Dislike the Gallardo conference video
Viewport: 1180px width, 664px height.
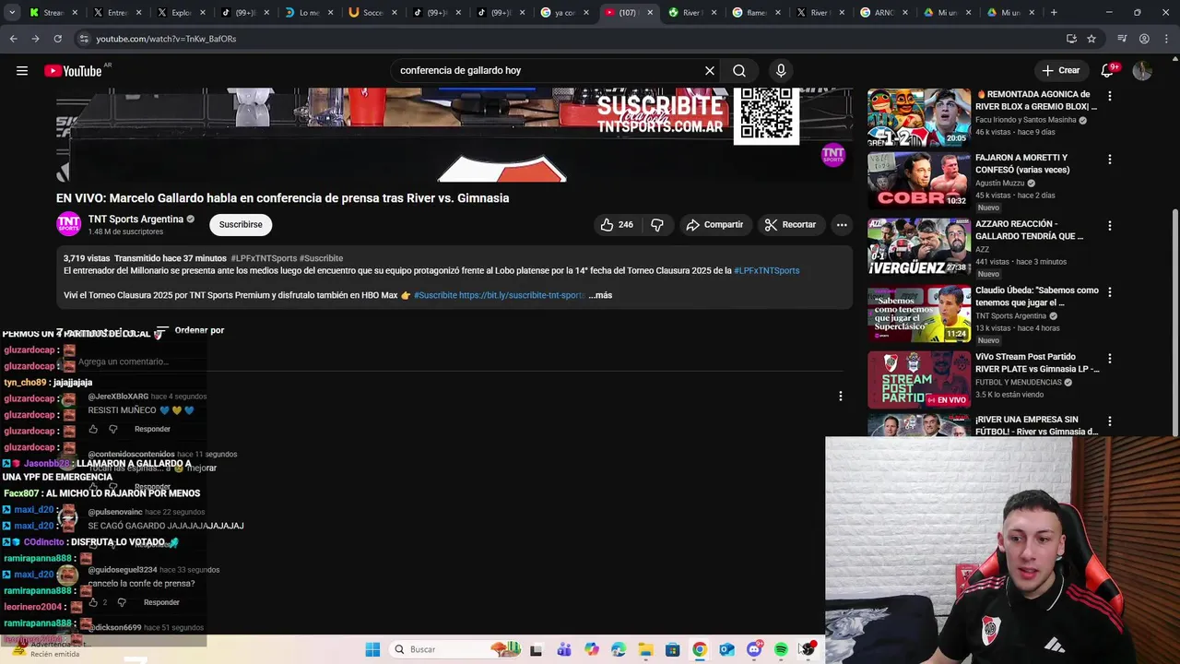coord(657,224)
